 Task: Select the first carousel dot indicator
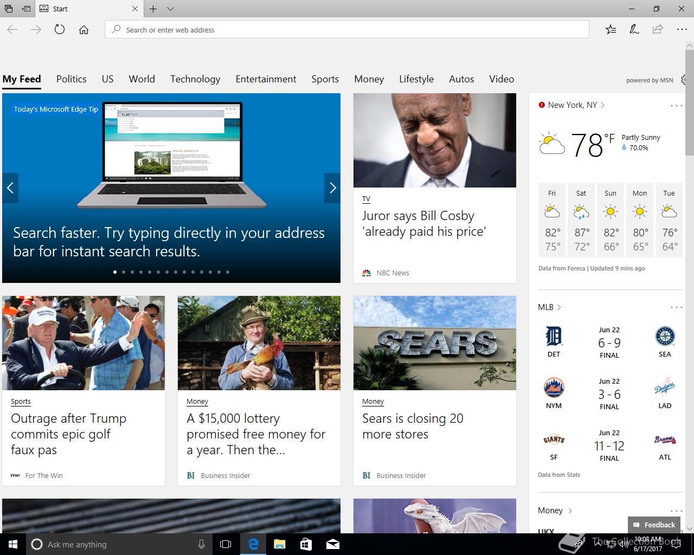[x=115, y=272]
